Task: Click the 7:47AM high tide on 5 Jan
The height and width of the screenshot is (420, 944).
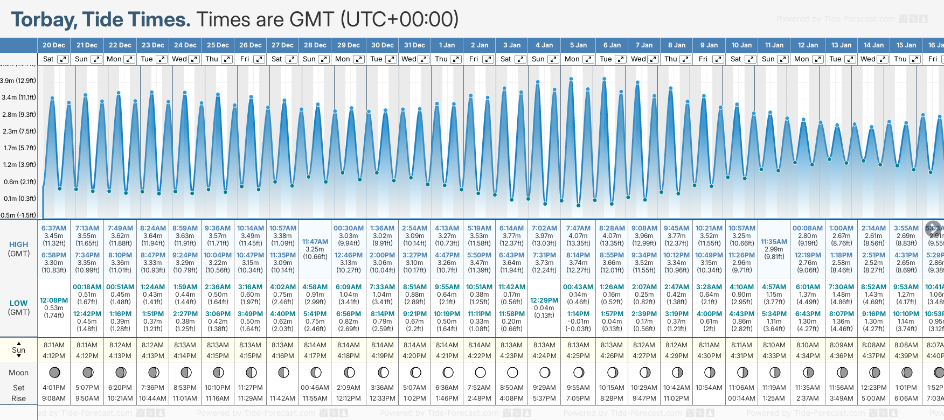Action: click(x=578, y=228)
